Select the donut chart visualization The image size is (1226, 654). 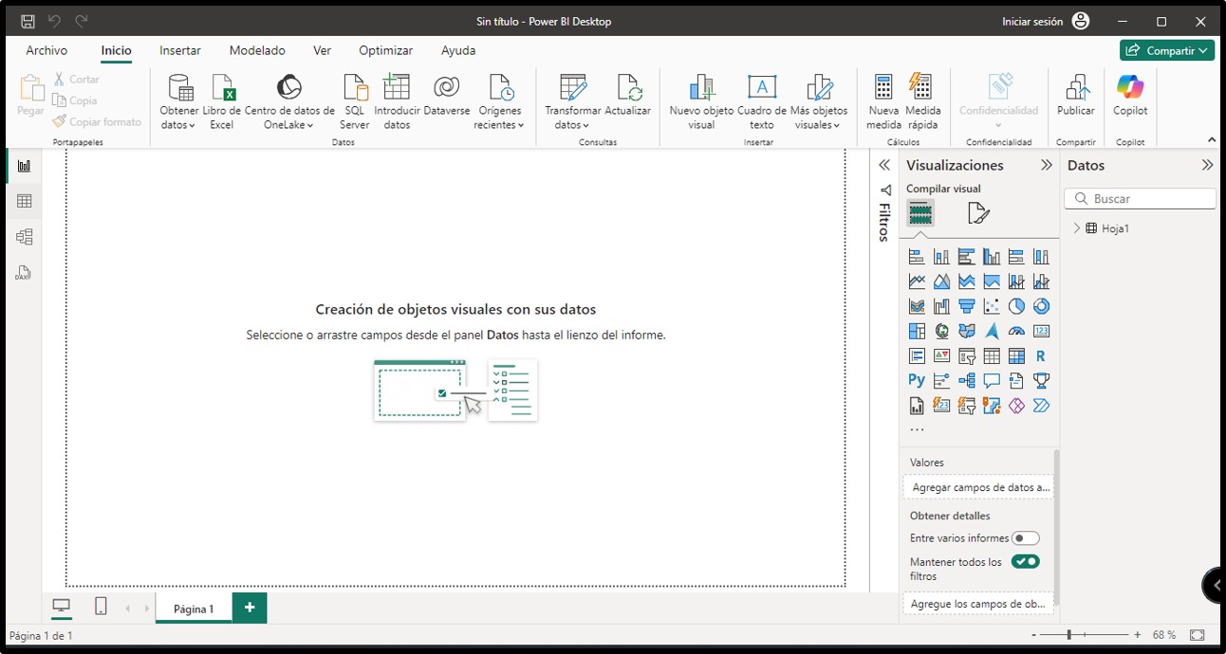[1041, 306]
